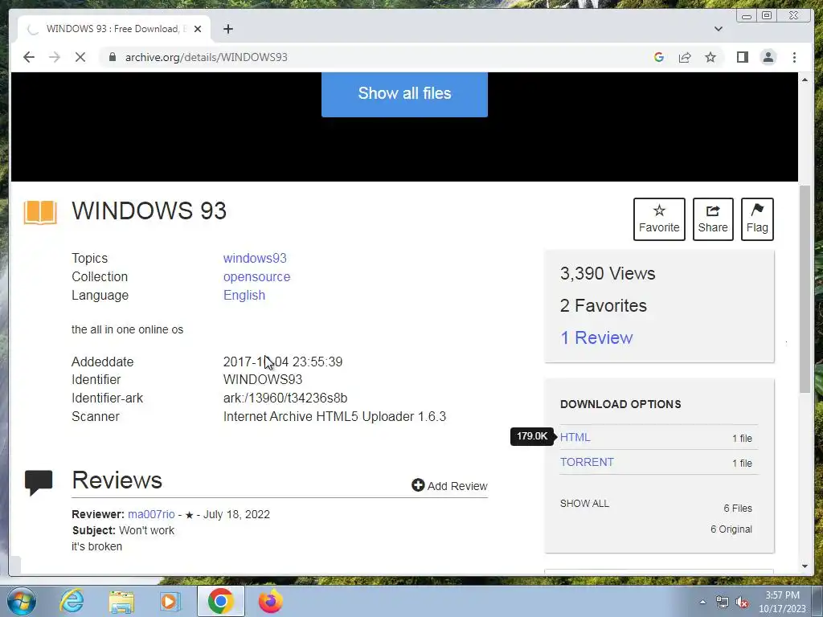Stop loading the page with X button
The height and width of the screenshot is (617, 823).
(x=80, y=57)
